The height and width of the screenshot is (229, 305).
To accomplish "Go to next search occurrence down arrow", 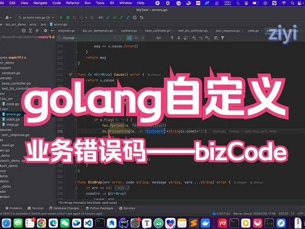I will pyautogui.click(x=178, y=38).
